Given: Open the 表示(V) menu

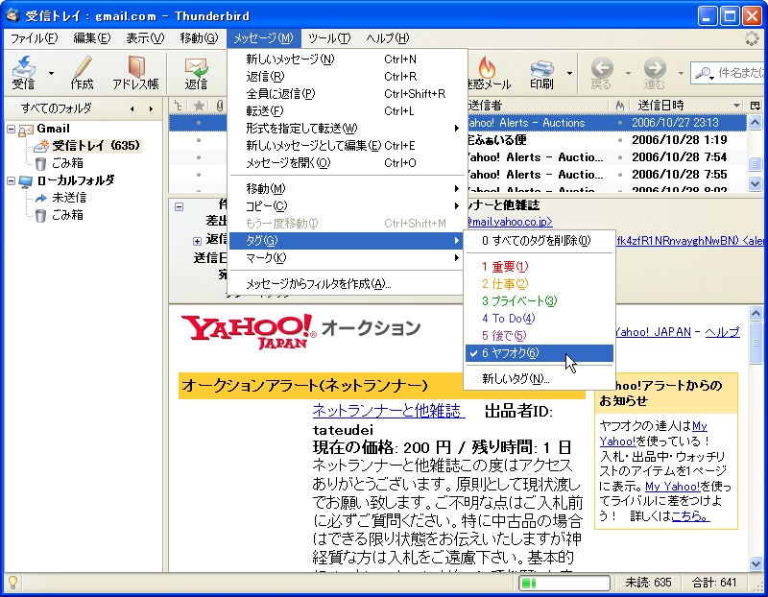Looking at the screenshot, I should (145, 38).
